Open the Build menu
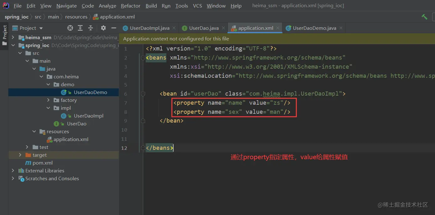The height and width of the screenshot is (215, 435). point(151,6)
